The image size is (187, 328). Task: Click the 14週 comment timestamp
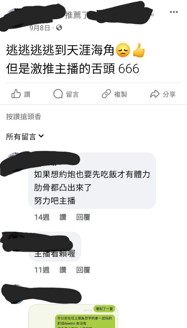point(42,217)
